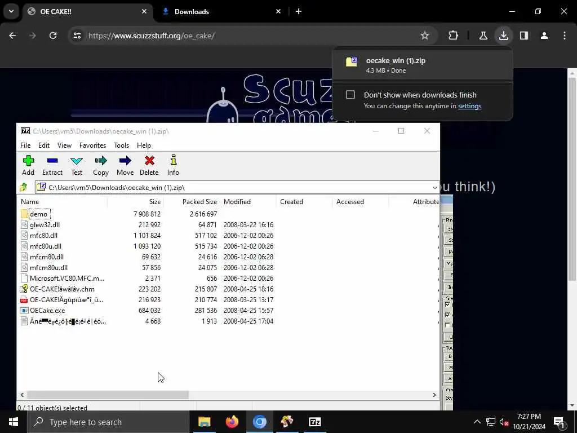Toggle the downloads toolbar icon
577x433 pixels.
pyautogui.click(x=503, y=36)
